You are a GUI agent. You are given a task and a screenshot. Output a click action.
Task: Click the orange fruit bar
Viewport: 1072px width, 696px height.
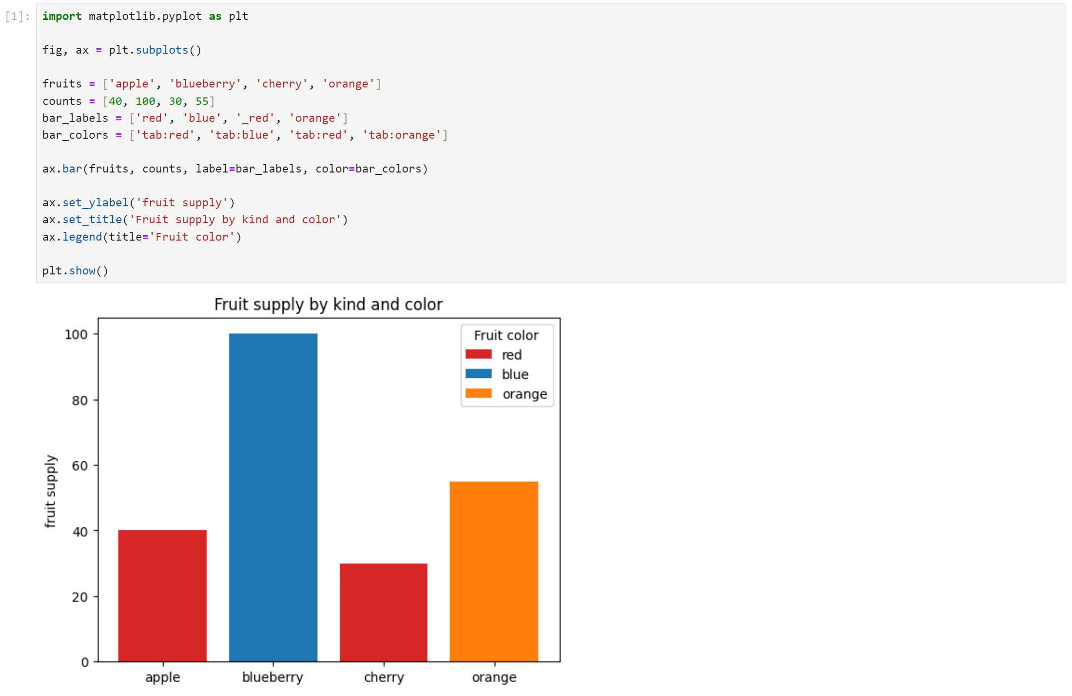coord(494,571)
